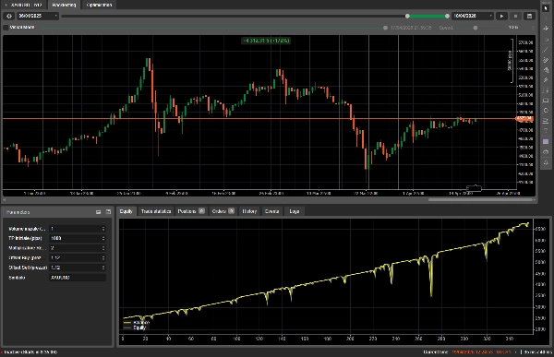Click the purple square icon in right toolbar
The width and height of the screenshot is (554, 357).
click(546, 141)
